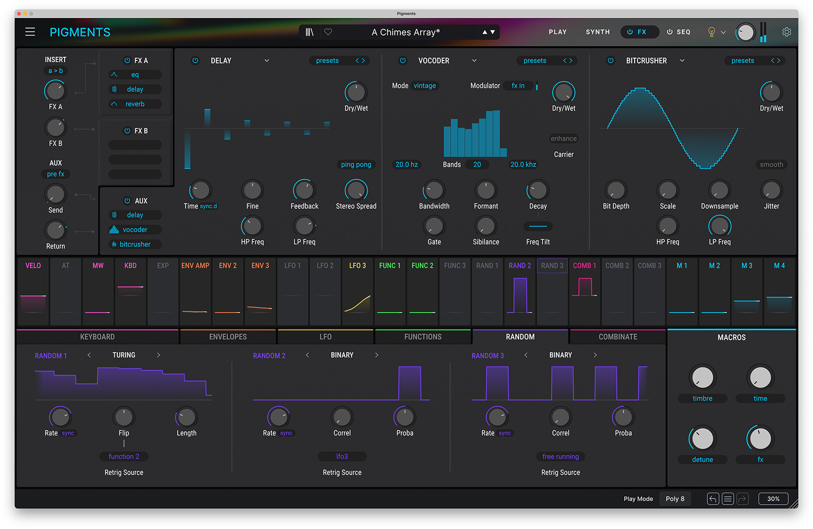This screenshot has width=813, height=529.
Task: Open the insert routing a > b dropdown
Action: point(55,71)
